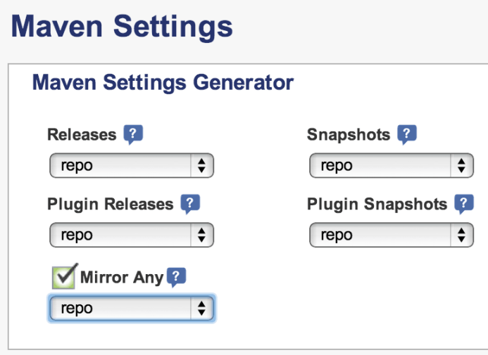Viewport: 488px width, 355px height.
Task: Click the arrows on the Mirror Any select box
Action: [201, 309]
